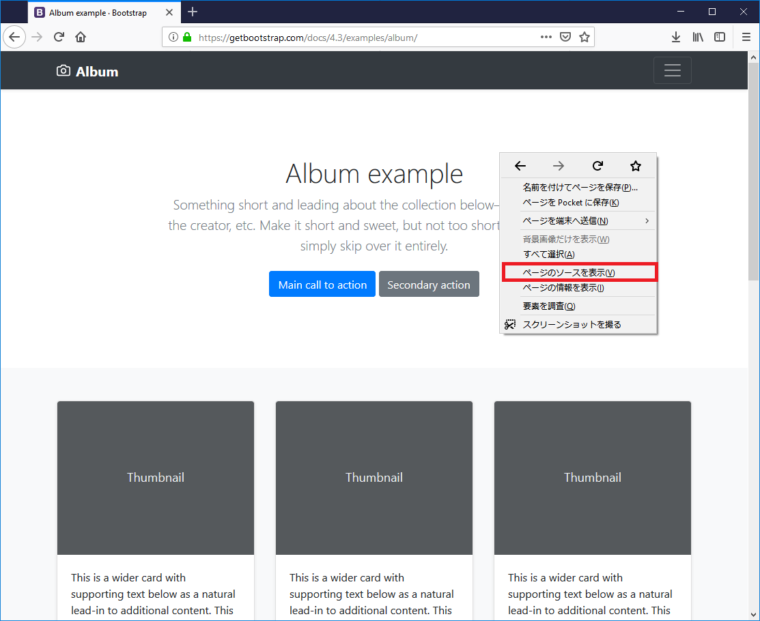The width and height of the screenshot is (760, 621).
Task: Open site information via the ⓘ icon
Action: click(173, 38)
